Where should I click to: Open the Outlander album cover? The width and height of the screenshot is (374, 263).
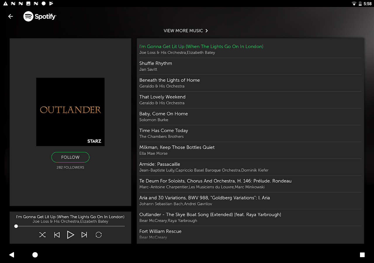coord(70,112)
